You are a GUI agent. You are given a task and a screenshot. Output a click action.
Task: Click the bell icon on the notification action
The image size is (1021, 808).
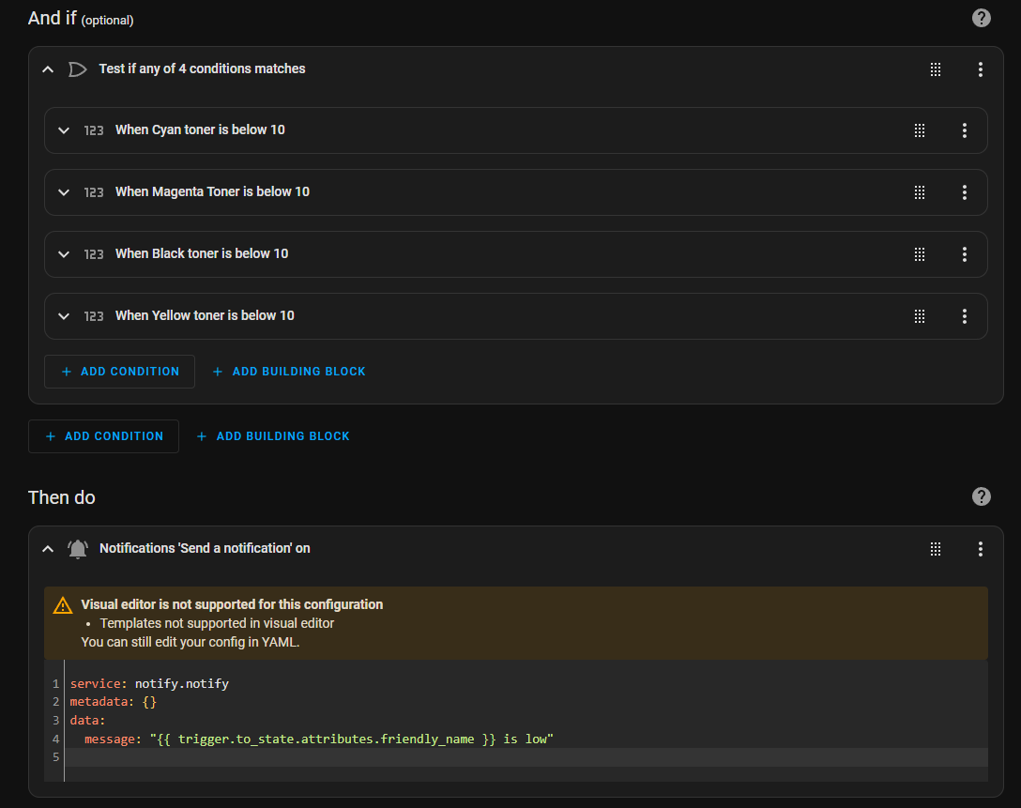click(x=77, y=548)
